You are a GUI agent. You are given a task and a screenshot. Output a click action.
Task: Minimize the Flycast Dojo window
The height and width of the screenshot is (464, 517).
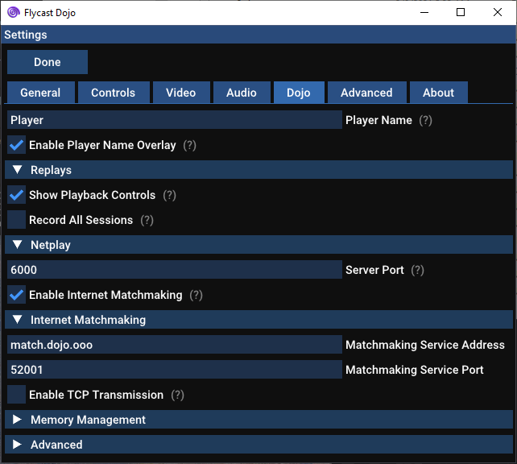point(424,13)
